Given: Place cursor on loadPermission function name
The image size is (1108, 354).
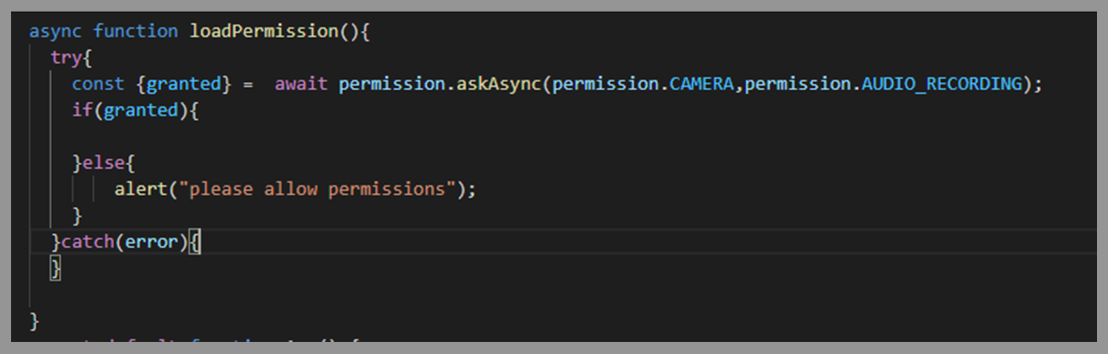Looking at the screenshot, I should (x=264, y=31).
